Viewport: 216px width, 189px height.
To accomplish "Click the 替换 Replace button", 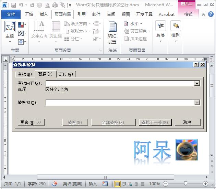I will click(75, 122).
